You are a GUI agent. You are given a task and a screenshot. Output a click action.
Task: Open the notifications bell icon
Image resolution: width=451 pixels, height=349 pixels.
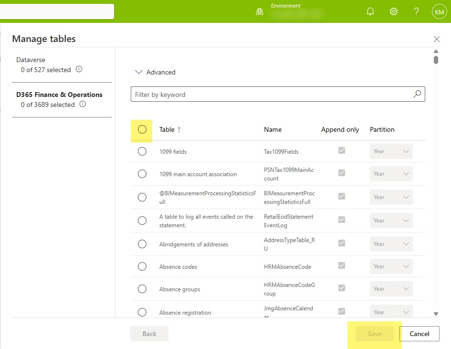pos(370,11)
